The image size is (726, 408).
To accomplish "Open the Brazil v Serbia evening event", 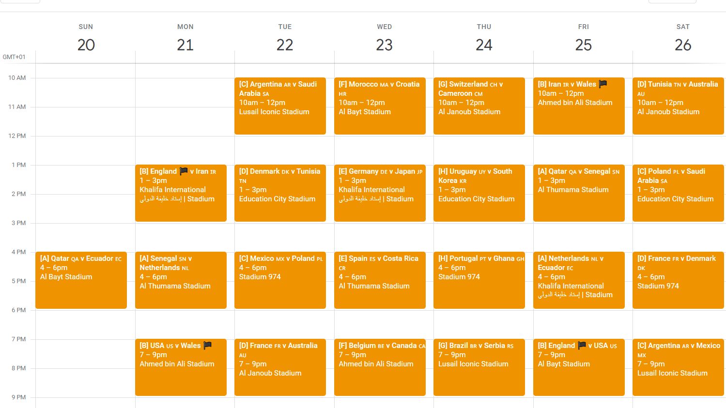I will pos(479,367).
